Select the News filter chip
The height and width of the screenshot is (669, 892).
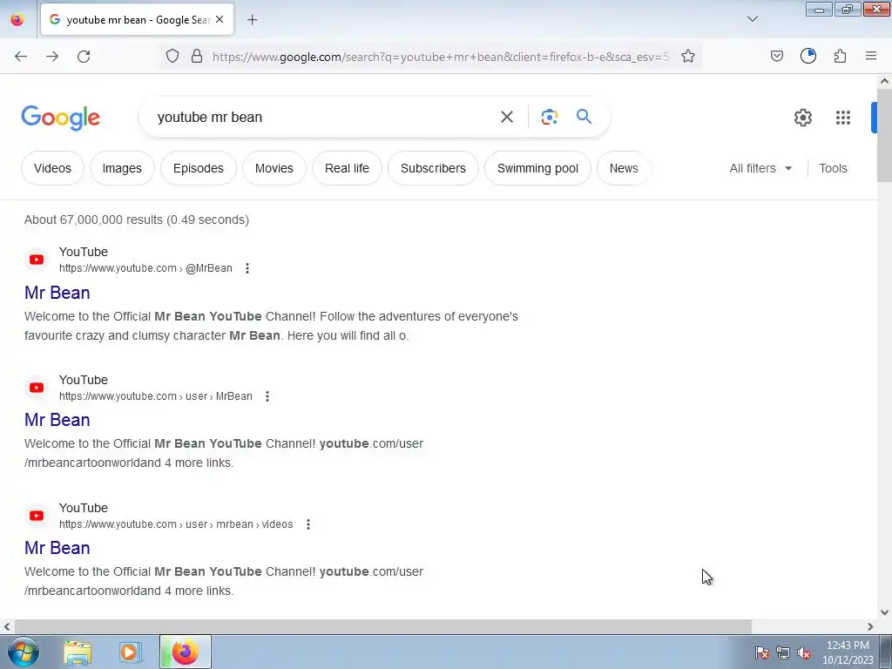coord(624,168)
